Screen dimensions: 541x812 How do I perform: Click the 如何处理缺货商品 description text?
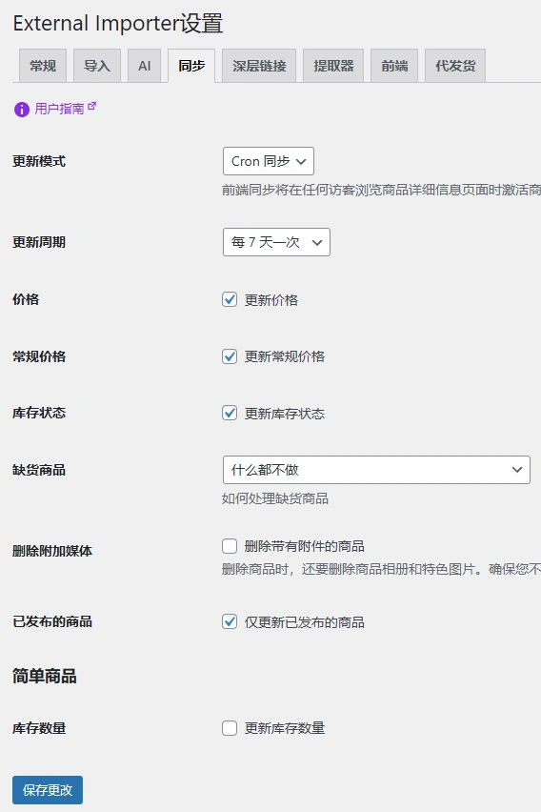[275, 498]
